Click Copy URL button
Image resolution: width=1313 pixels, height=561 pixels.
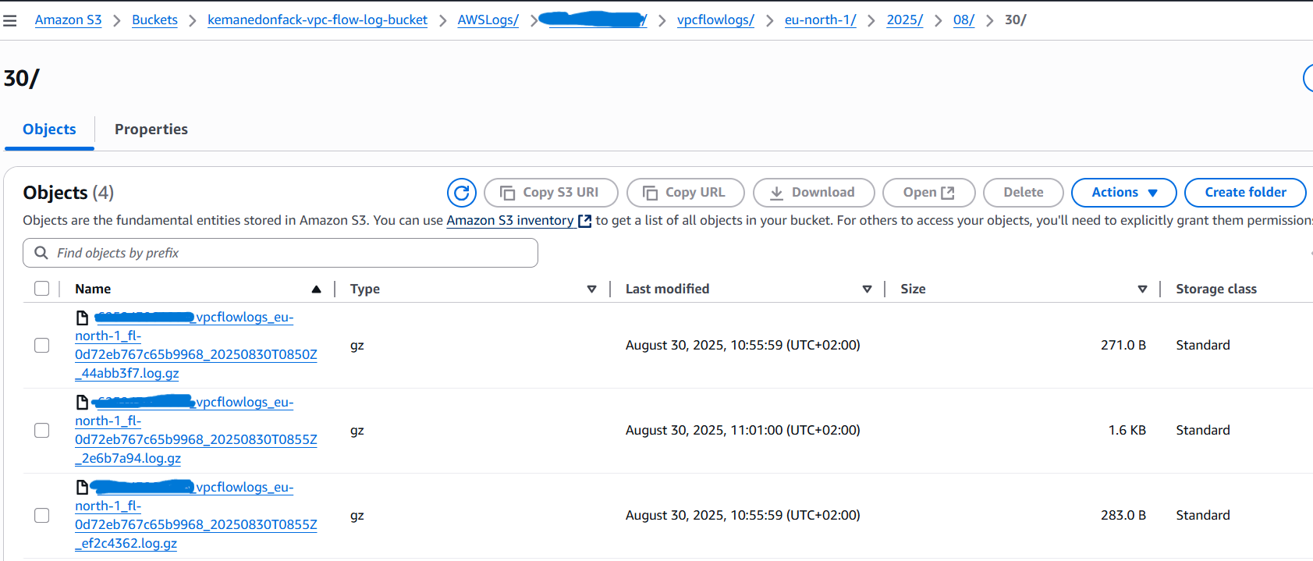(686, 193)
